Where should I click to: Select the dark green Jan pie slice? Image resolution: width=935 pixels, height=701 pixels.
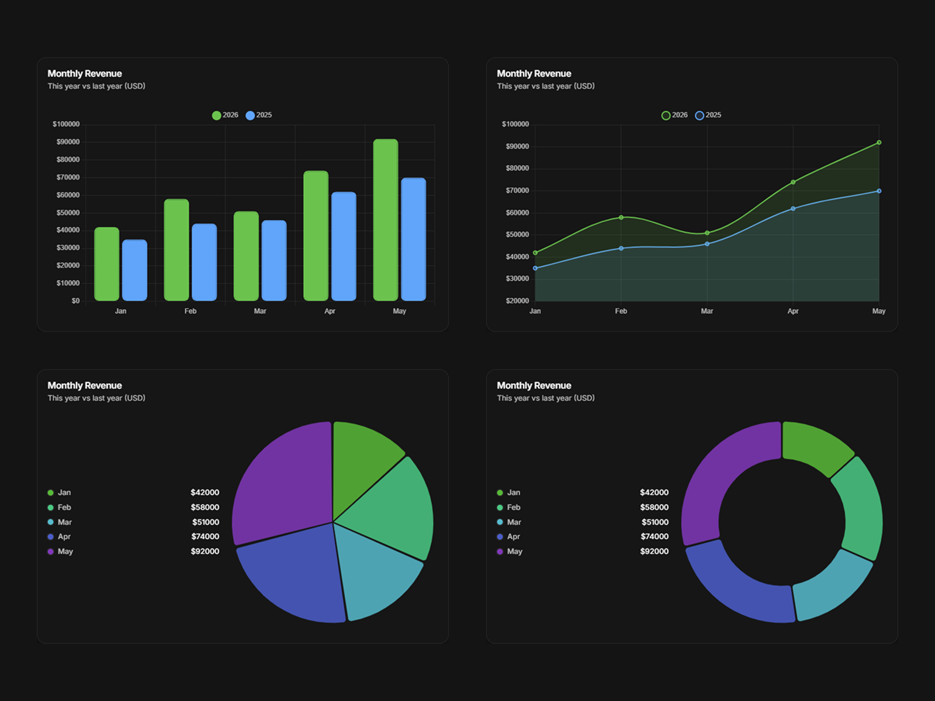pyautogui.click(x=359, y=461)
